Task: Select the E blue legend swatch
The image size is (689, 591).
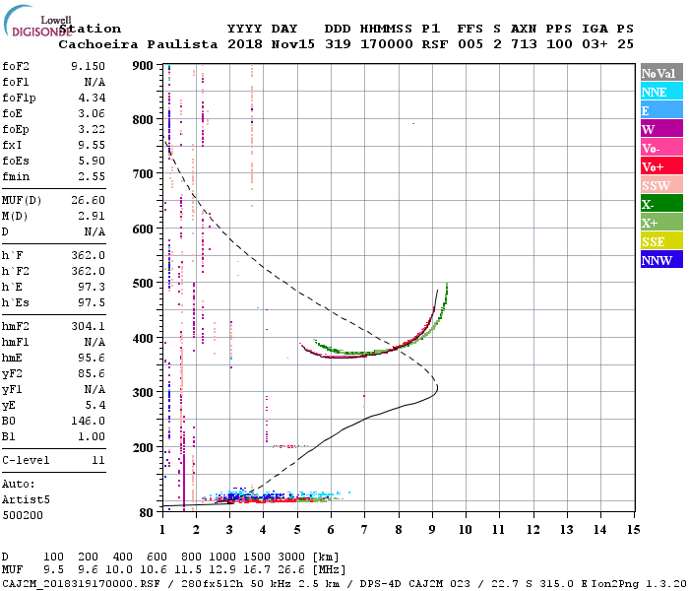Action: 661,110
